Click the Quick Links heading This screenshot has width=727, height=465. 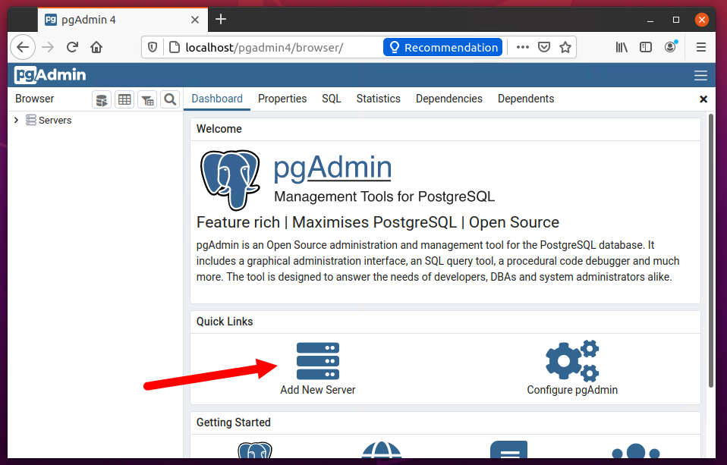click(225, 322)
